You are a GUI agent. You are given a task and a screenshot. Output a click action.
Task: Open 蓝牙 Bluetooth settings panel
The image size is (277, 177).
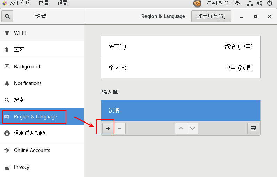click(42, 50)
